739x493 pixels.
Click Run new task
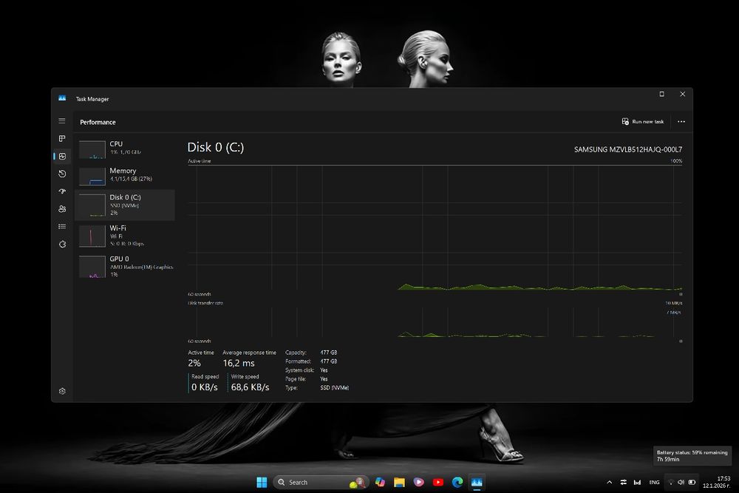[x=642, y=122]
